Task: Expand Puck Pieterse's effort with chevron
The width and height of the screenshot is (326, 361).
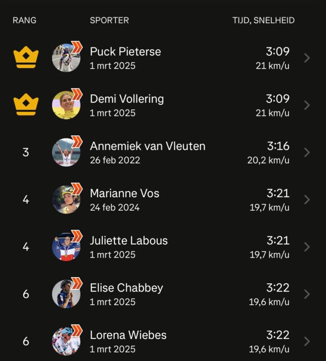Action: (x=307, y=58)
